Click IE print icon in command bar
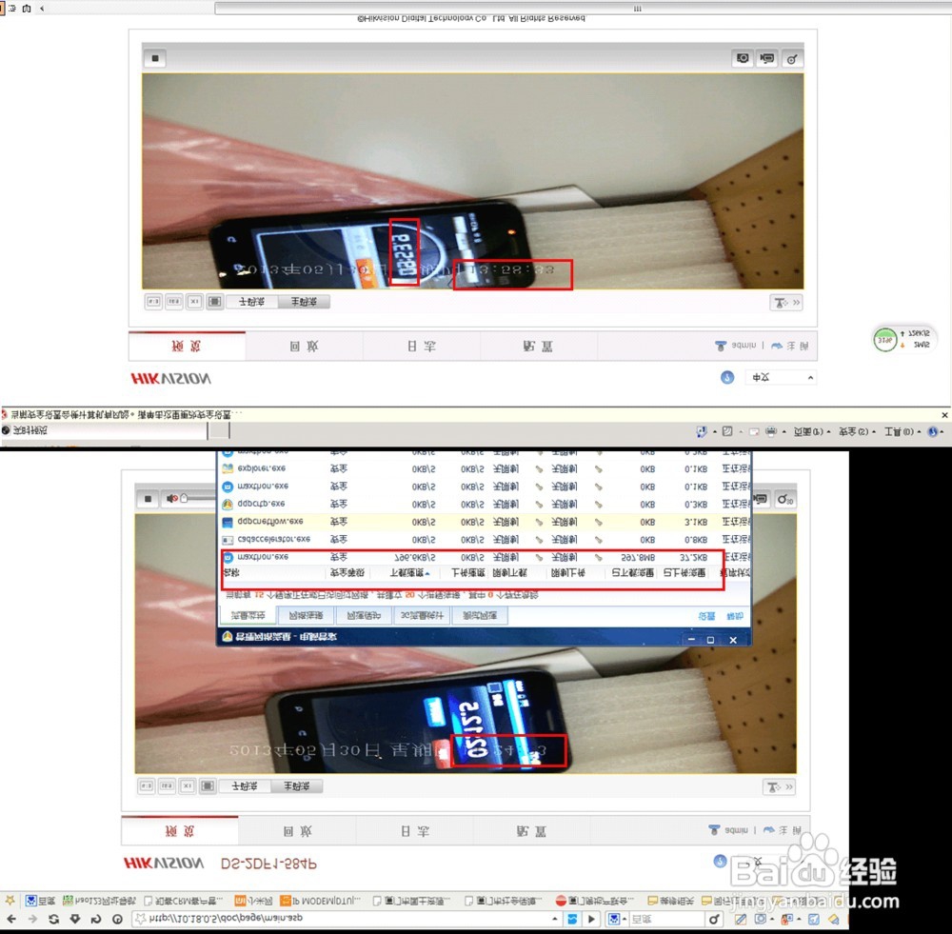The height and width of the screenshot is (934, 952). (770, 431)
